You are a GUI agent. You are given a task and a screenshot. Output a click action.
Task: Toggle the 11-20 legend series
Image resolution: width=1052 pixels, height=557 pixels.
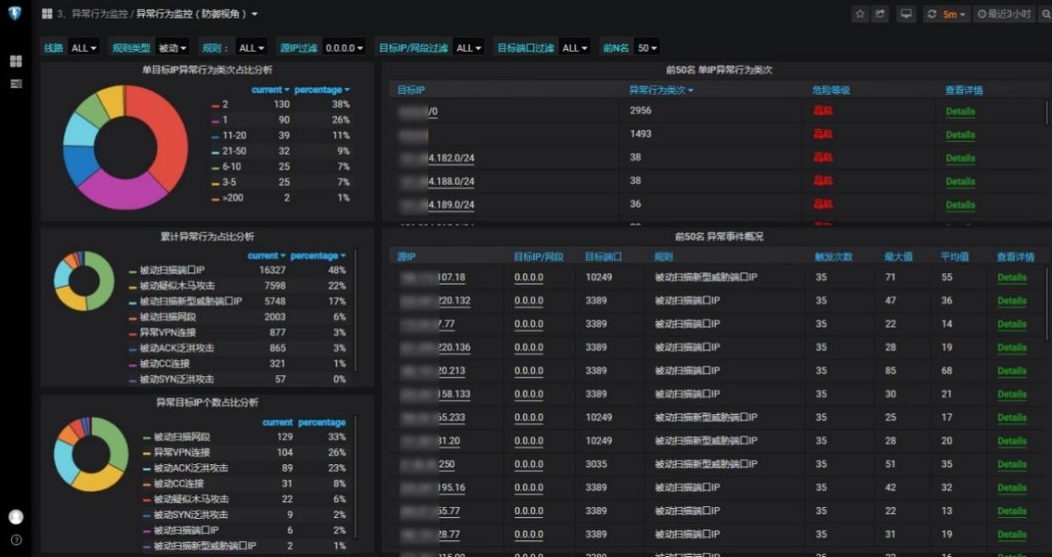pyautogui.click(x=234, y=135)
